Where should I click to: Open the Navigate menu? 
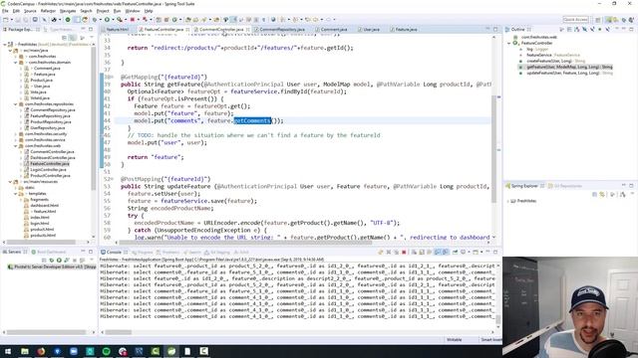pos(68,11)
